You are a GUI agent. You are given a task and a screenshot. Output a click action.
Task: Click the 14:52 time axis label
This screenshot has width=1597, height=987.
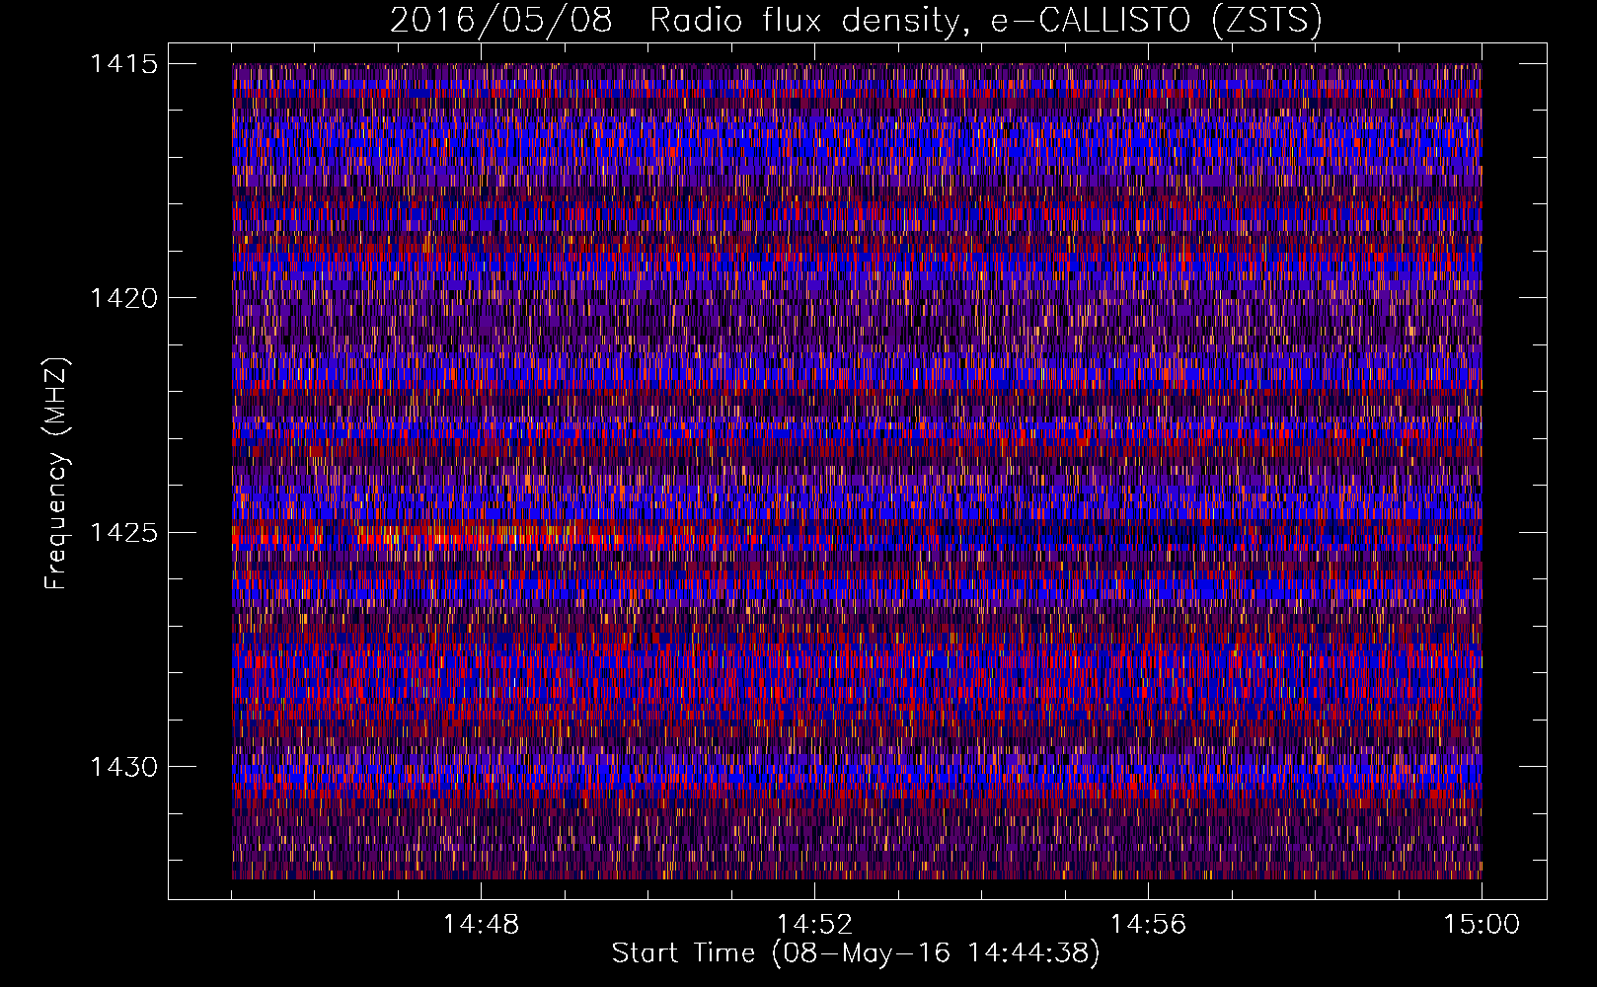click(x=814, y=925)
